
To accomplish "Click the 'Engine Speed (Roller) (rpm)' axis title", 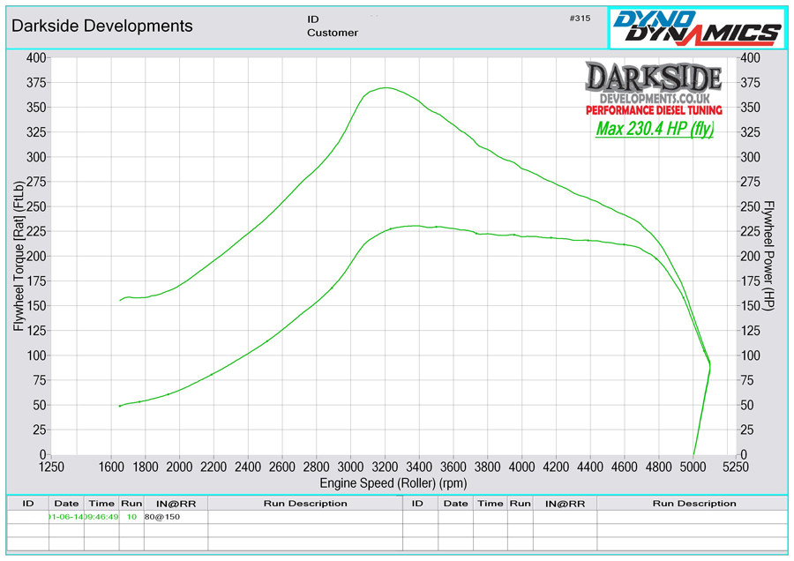I will pyautogui.click(x=393, y=483).
